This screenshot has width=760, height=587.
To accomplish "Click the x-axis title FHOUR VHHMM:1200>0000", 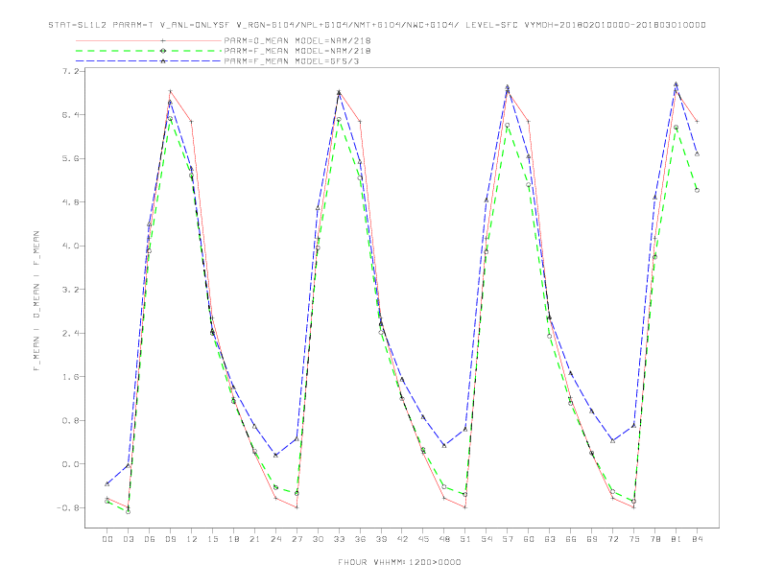I will 399,562.
